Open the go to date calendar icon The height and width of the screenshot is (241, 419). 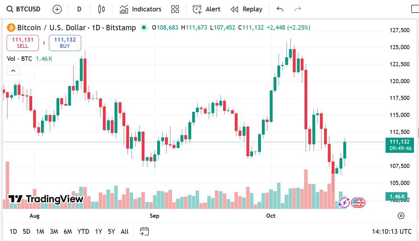144,232
